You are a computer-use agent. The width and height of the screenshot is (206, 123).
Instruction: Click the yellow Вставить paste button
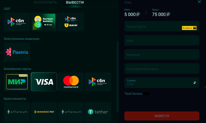tap(189, 28)
